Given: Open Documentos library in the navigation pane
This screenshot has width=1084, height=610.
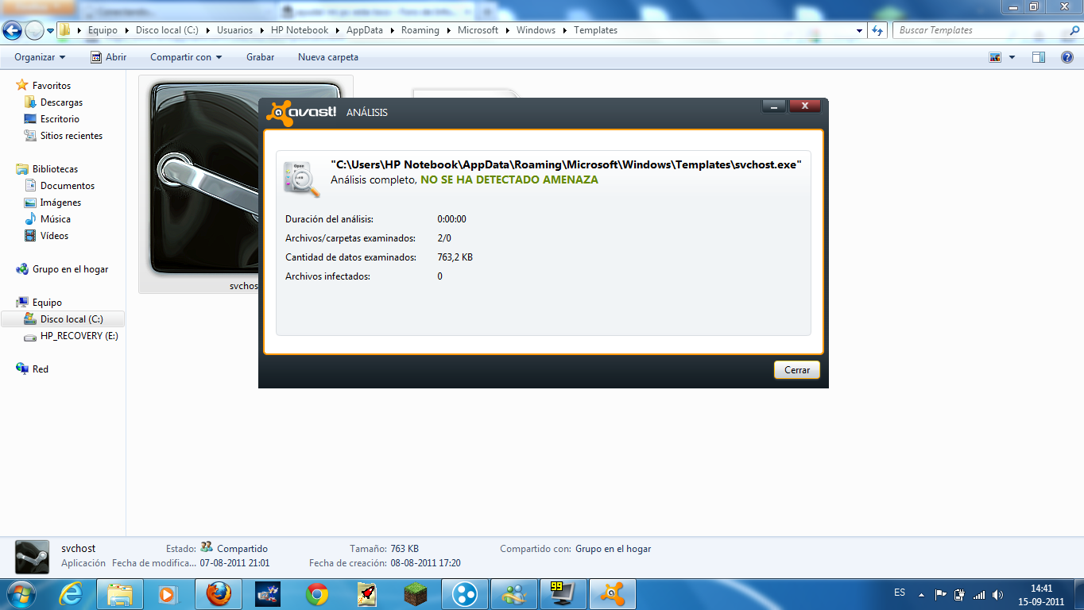Looking at the screenshot, I should (x=68, y=186).
